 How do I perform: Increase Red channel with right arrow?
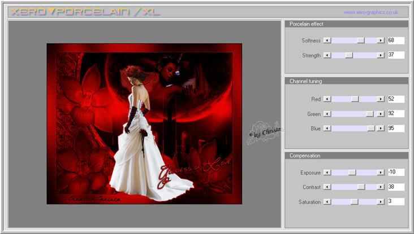[381, 99]
